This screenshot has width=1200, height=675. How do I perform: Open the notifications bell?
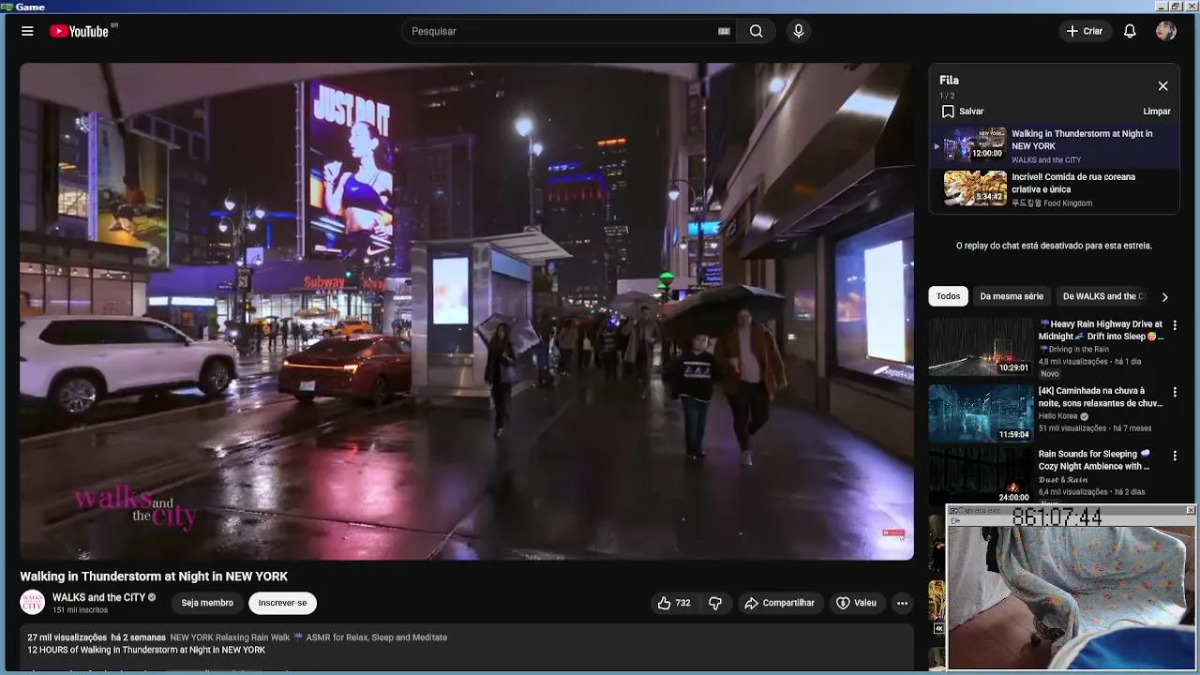1130,31
